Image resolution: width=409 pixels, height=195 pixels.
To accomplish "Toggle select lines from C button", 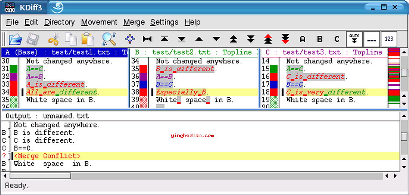I will 337,39.
